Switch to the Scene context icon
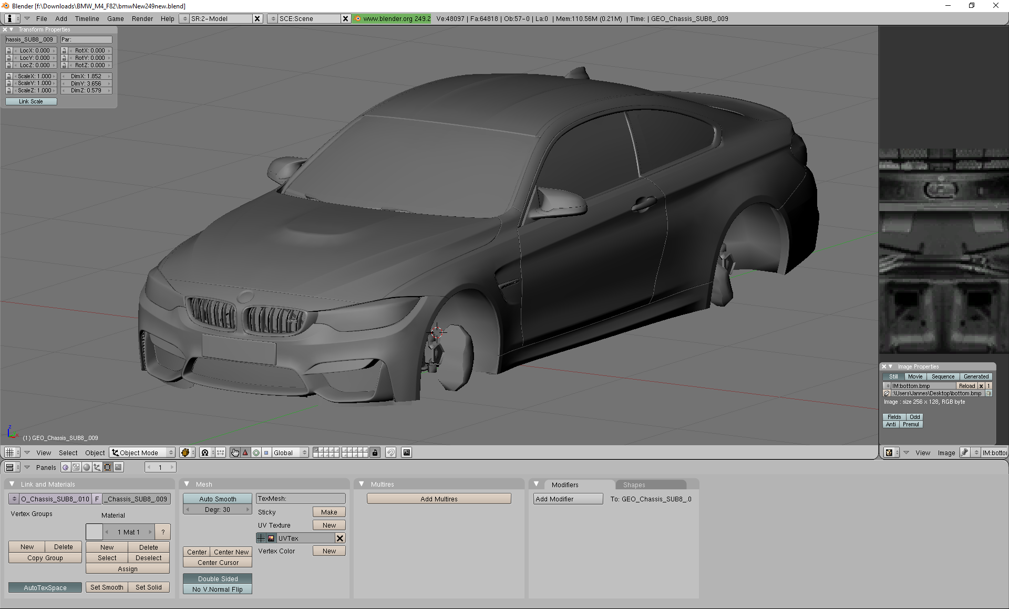Image resolution: width=1009 pixels, height=609 pixels. pos(118,467)
